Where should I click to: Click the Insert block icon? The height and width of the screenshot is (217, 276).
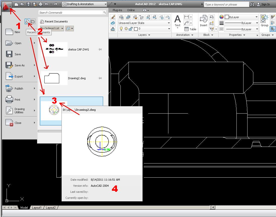[203, 21]
